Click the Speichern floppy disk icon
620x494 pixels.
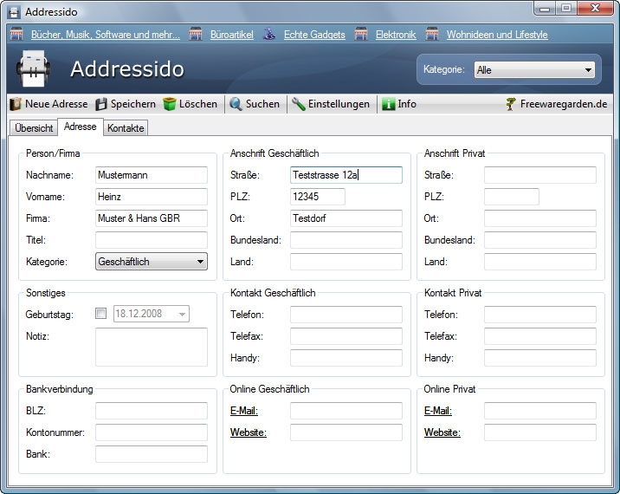click(x=101, y=104)
